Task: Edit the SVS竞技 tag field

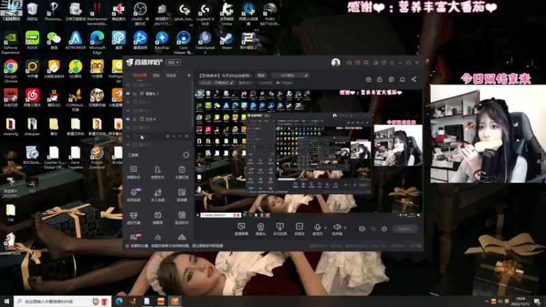Action: (x=290, y=75)
